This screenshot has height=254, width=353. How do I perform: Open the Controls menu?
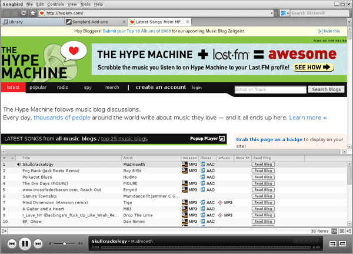(x=56, y=4)
